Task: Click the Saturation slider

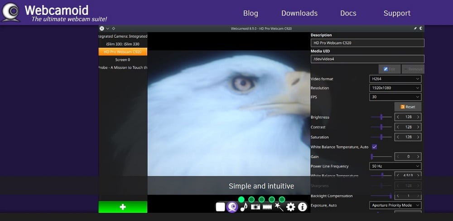Action: pos(381,137)
